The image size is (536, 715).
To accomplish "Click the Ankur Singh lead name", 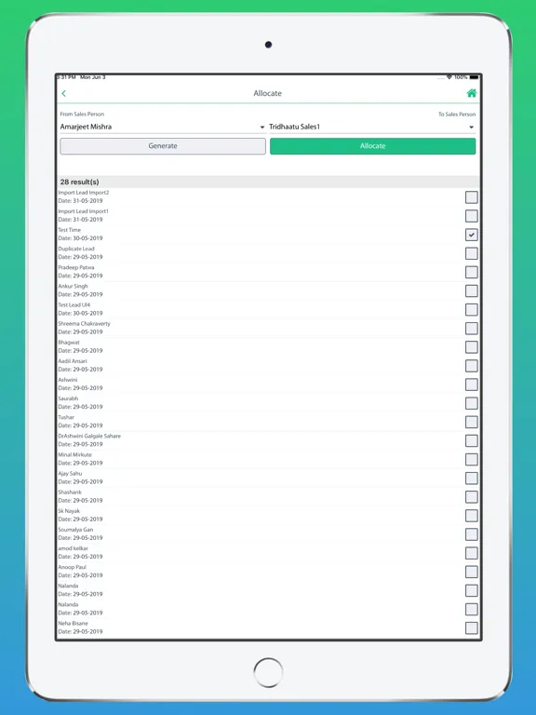I will 73,286.
